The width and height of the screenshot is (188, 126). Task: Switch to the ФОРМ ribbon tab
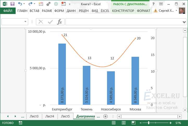point(59,11)
